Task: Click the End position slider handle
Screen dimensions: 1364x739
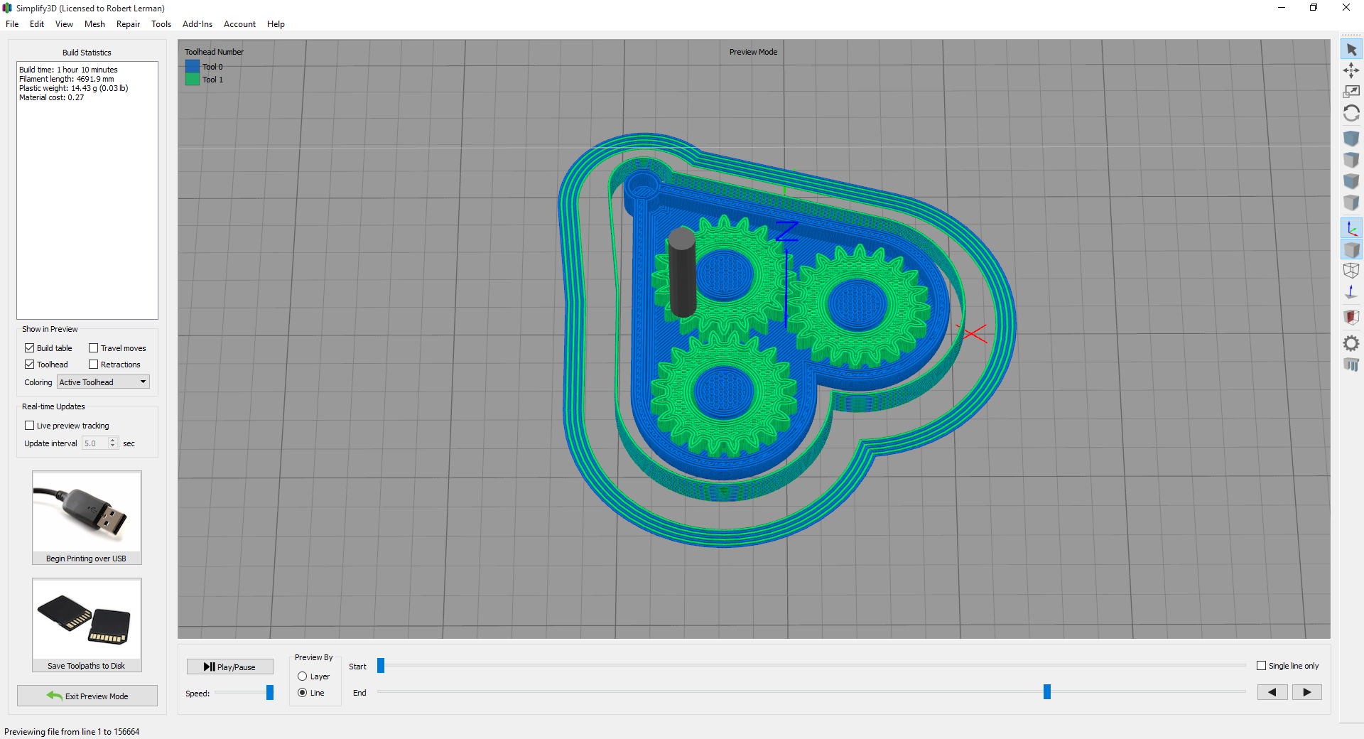Action: (x=1046, y=692)
